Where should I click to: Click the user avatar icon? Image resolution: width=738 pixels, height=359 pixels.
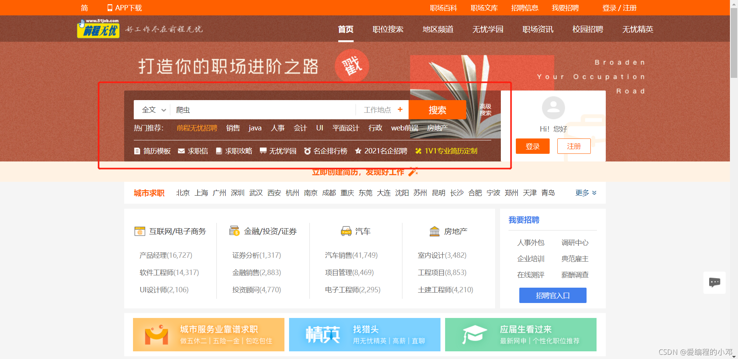coord(553,108)
